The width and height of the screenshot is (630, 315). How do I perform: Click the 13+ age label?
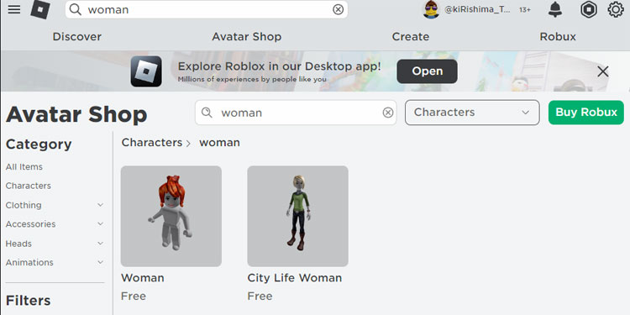(x=525, y=9)
